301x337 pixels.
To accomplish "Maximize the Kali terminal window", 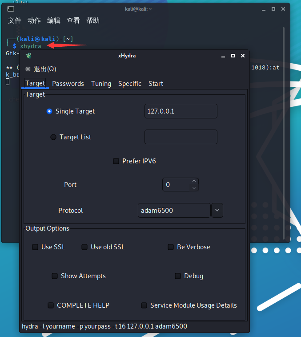I will click(273, 8).
